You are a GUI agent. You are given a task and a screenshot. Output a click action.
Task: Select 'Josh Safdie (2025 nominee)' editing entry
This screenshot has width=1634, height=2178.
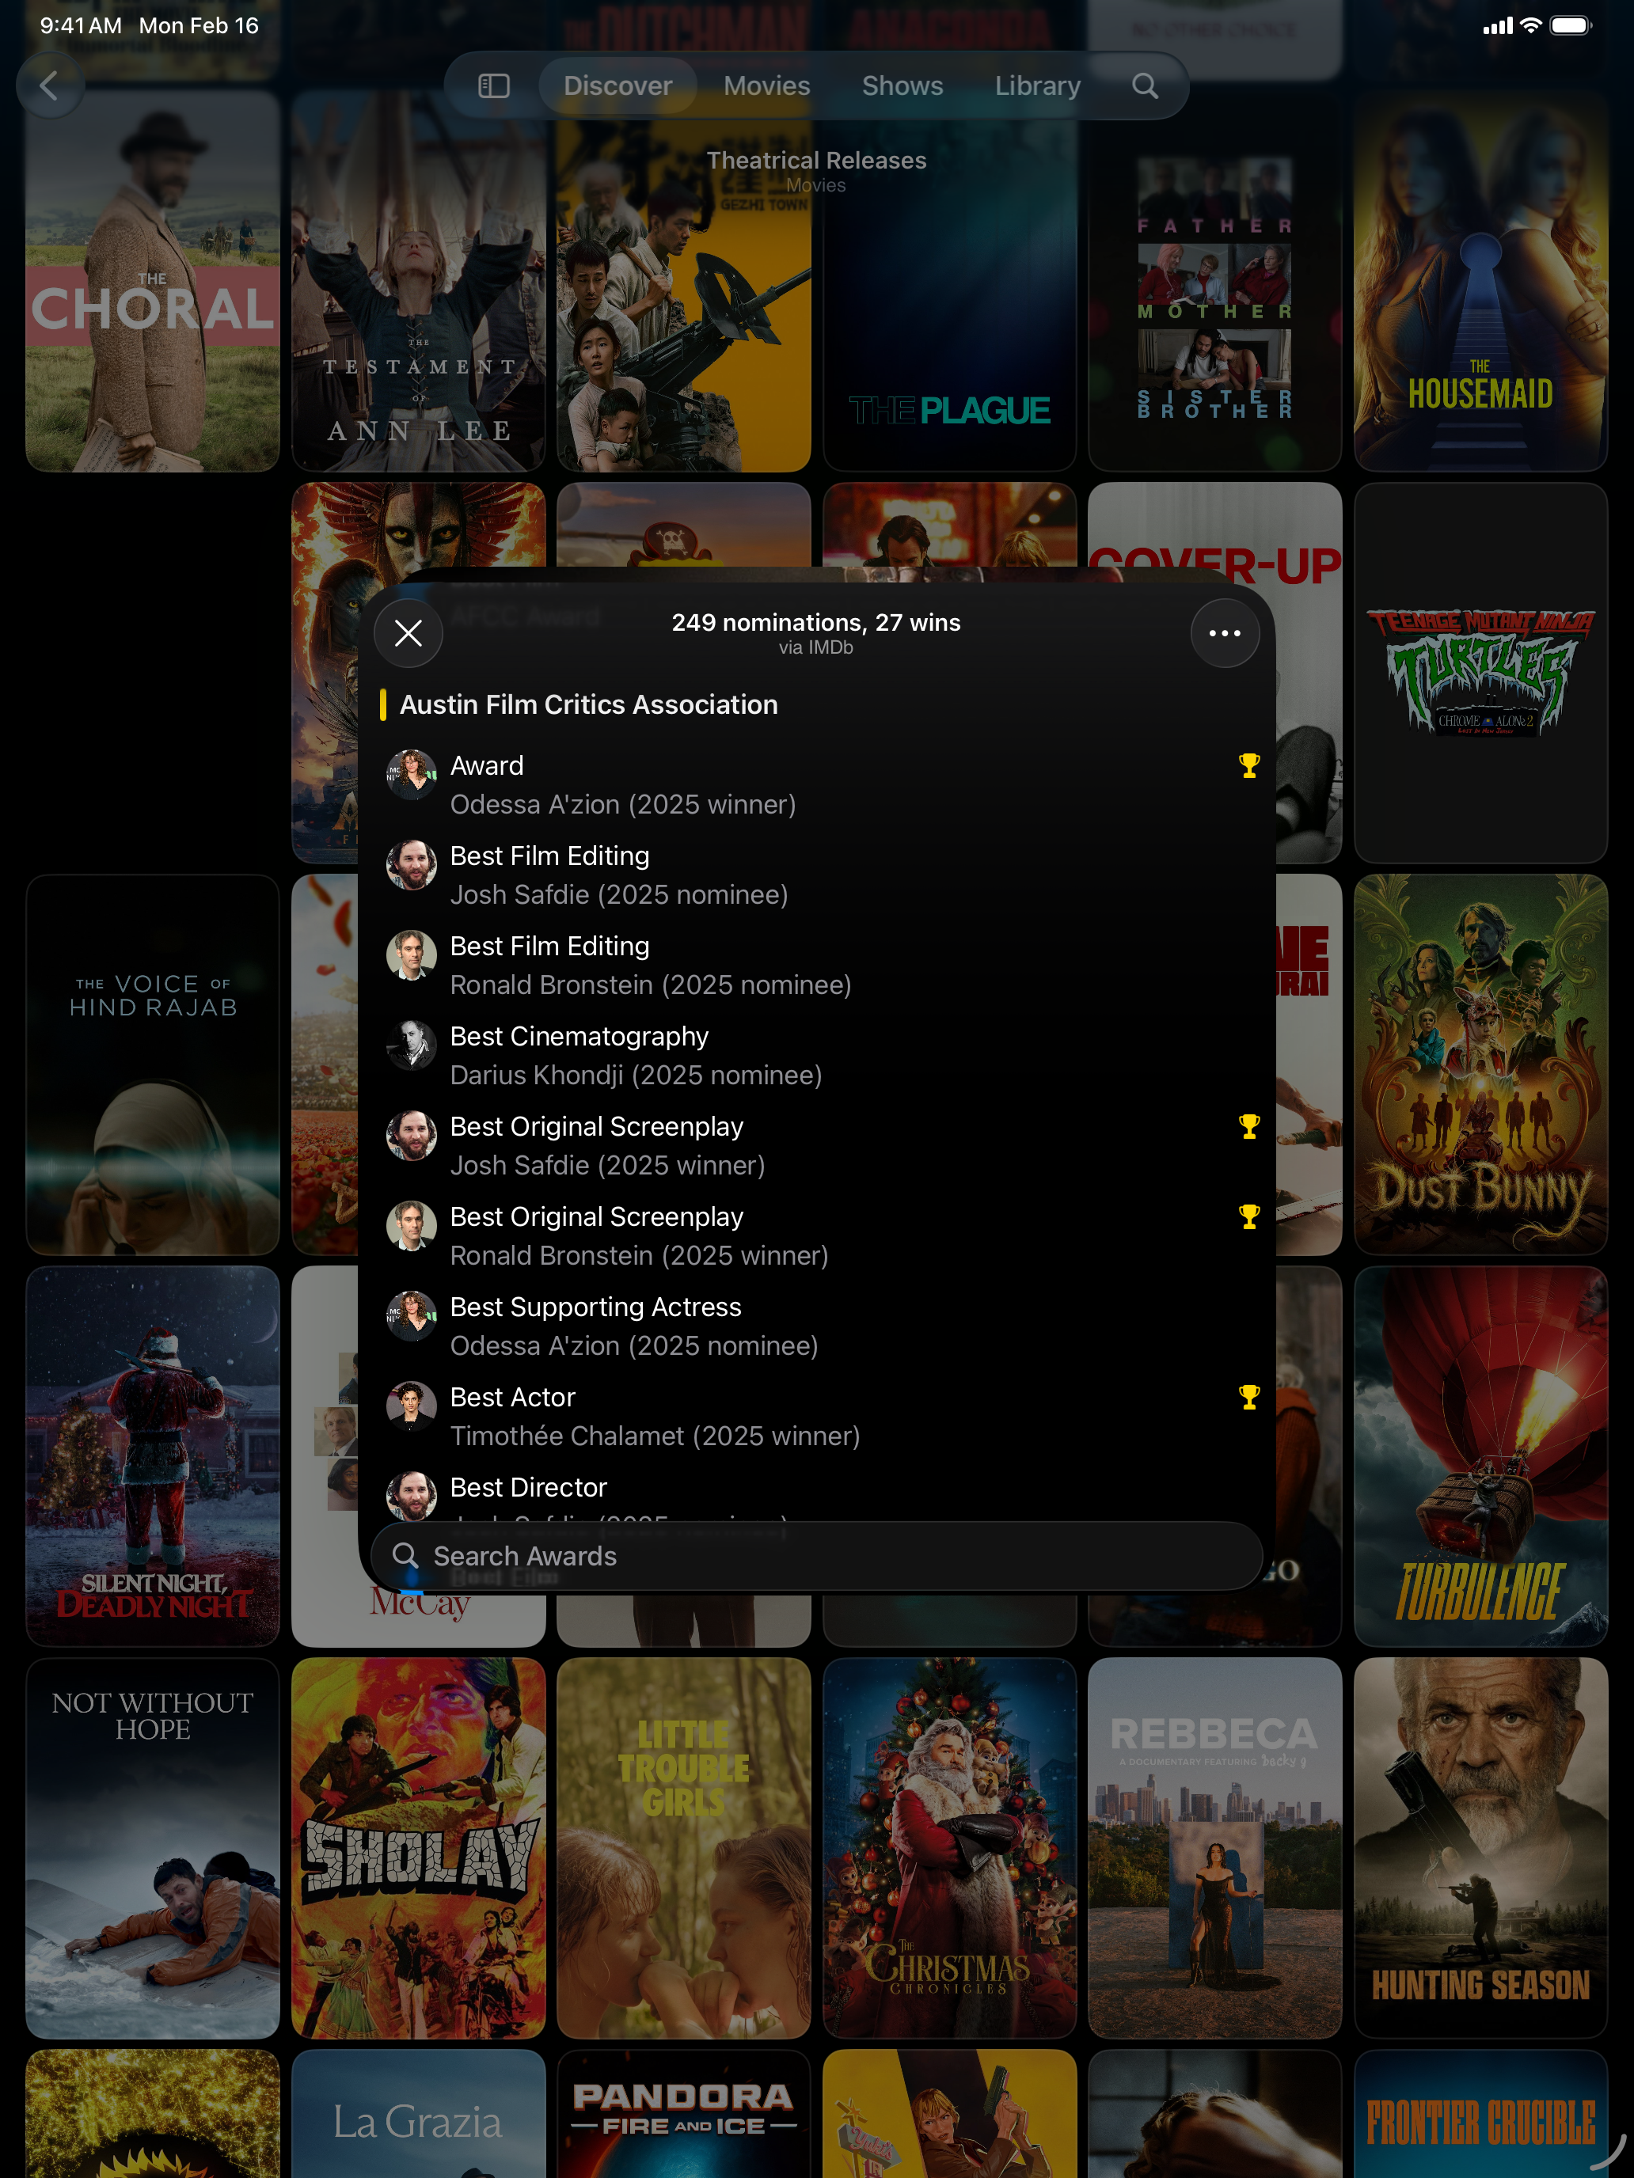pyautogui.click(x=618, y=895)
